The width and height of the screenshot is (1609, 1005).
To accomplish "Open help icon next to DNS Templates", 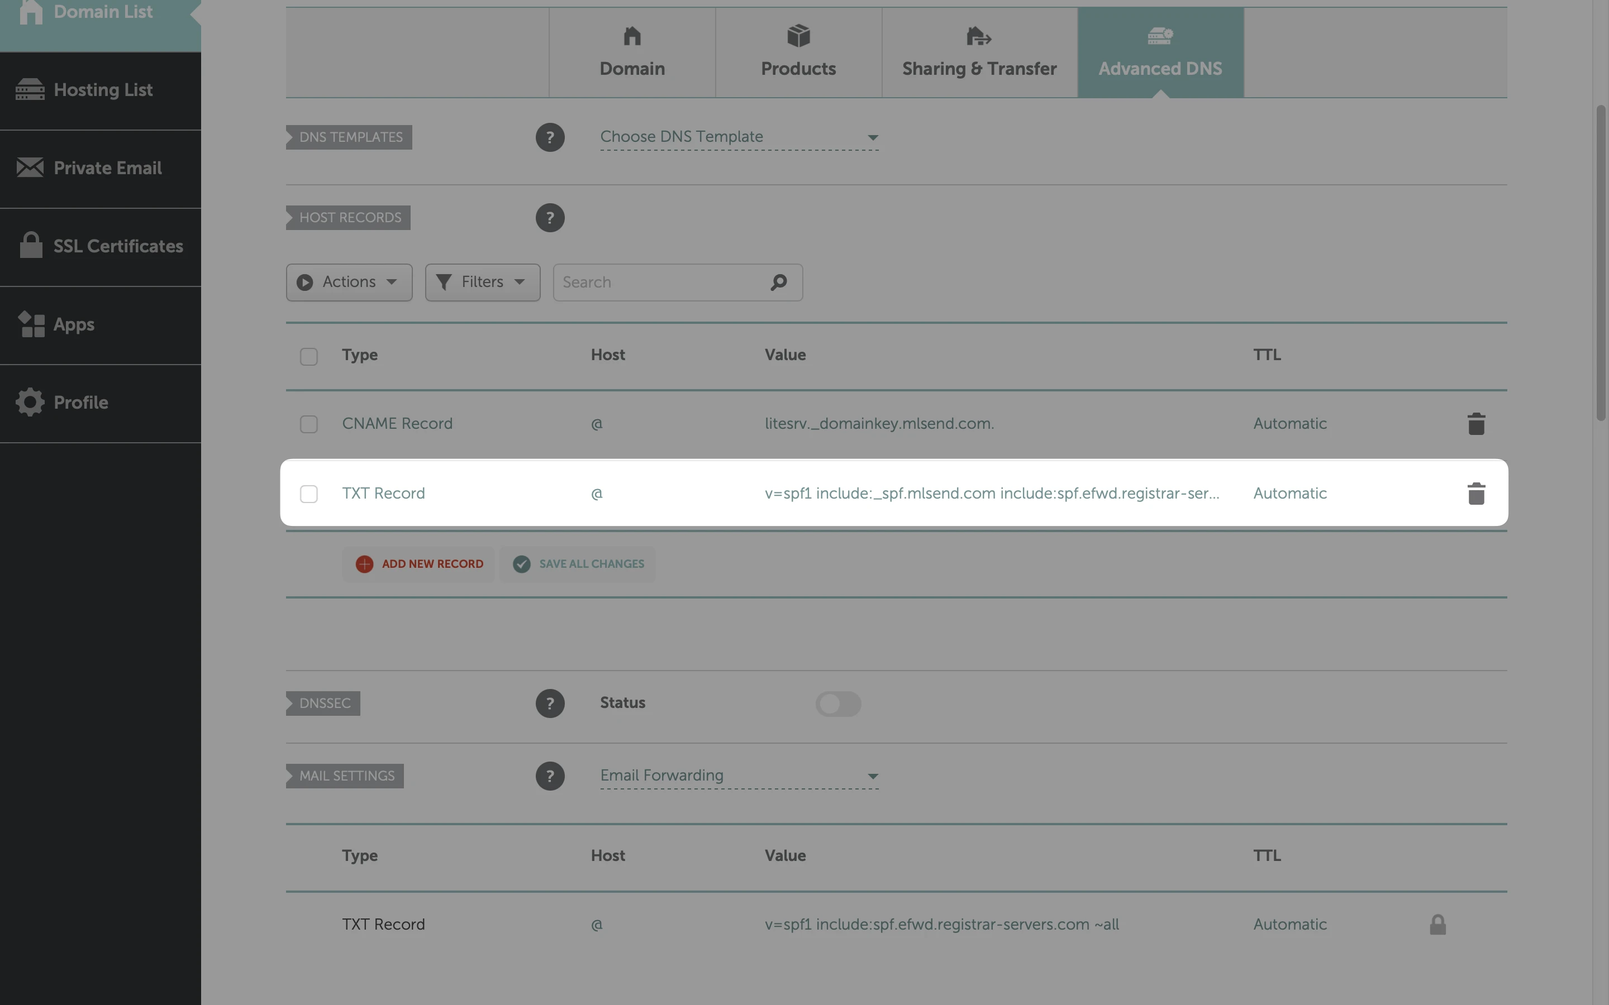I will pos(550,137).
